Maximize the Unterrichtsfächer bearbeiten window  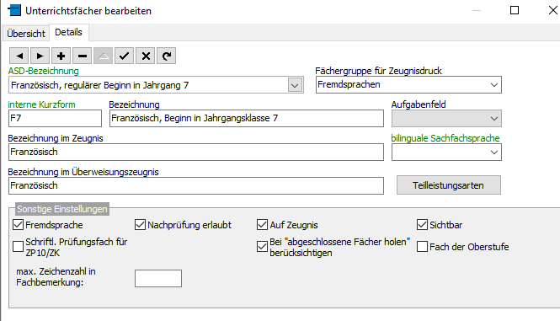515,10
